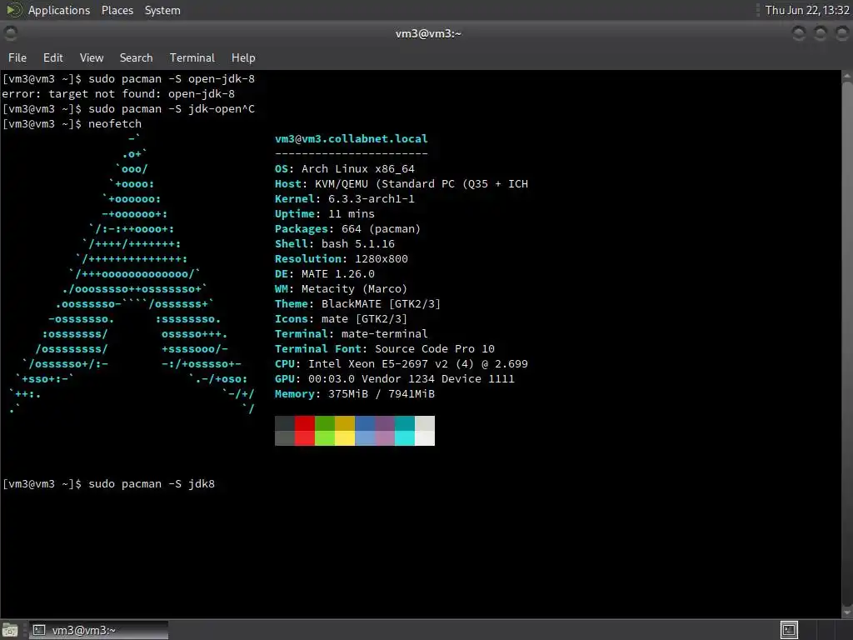The height and width of the screenshot is (640, 853).
Task: Click the 'Shell: bash 5.1.16' line
Action: (335, 244)
